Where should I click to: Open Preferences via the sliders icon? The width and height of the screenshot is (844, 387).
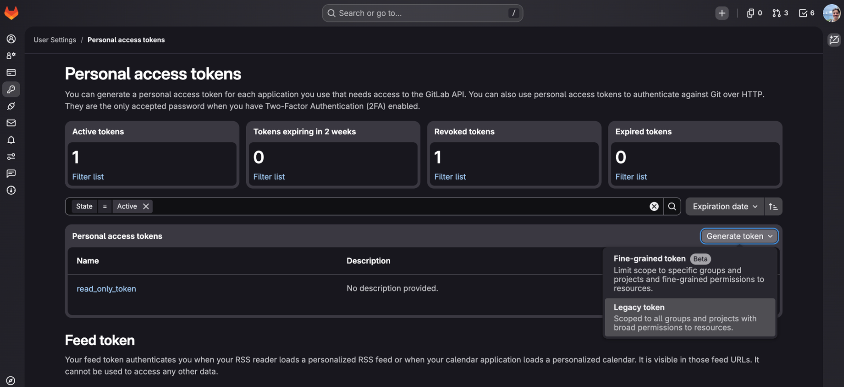tap(11, 157)
